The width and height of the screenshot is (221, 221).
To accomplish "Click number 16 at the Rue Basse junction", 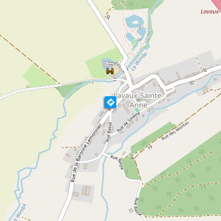I will click(x=132, y=157).
